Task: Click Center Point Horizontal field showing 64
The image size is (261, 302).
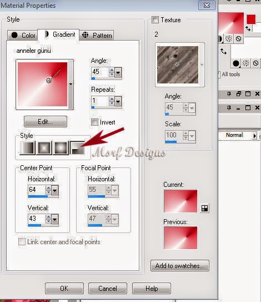Action: pos(37,190)
